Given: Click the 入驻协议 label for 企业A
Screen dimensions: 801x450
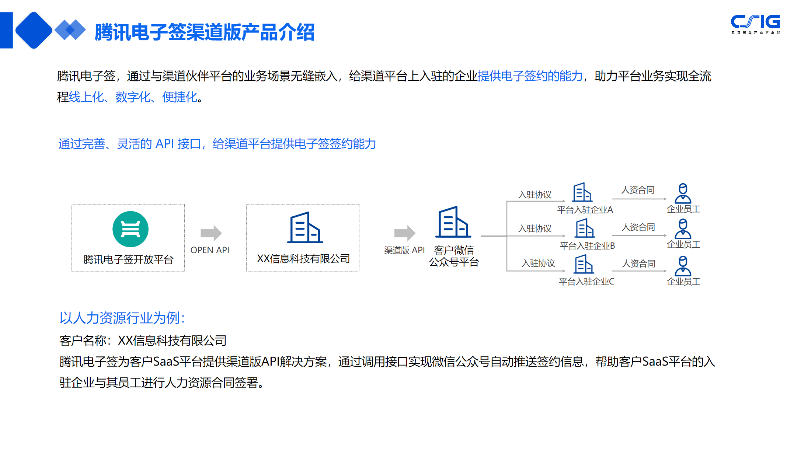Looking at the screenshot, I should [x=535, y=195].
